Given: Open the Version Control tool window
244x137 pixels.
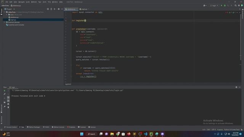Looking at the screenshot, I should (x=10, y=127).
